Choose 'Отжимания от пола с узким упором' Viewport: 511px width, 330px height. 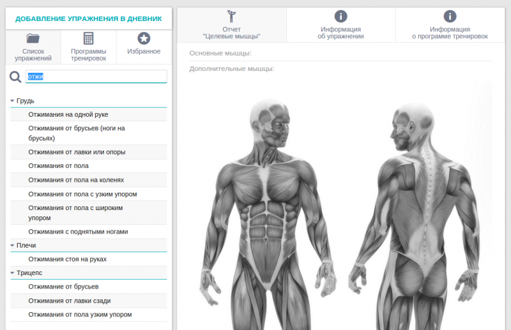click(x=89, y=194)
